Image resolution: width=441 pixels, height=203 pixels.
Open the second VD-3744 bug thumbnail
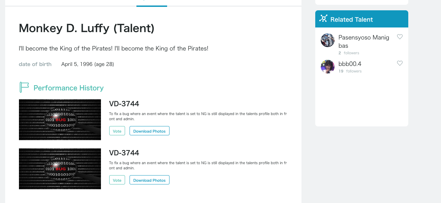pyautogui.click(x=60, y=169)
